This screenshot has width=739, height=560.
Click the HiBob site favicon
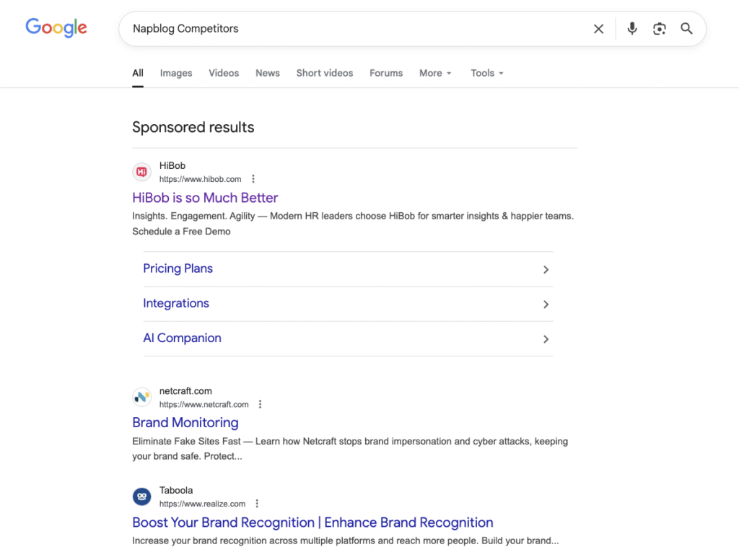coord(141,172)
